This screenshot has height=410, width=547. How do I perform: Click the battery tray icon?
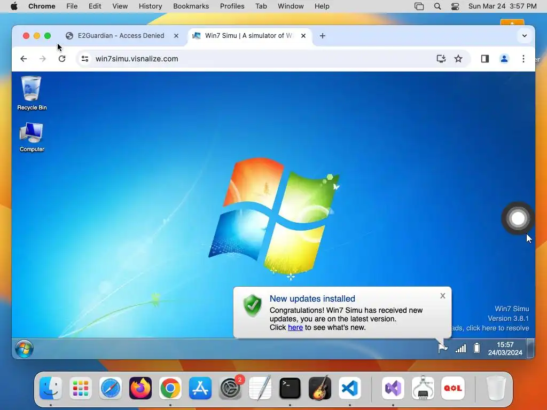click(476, 348)
